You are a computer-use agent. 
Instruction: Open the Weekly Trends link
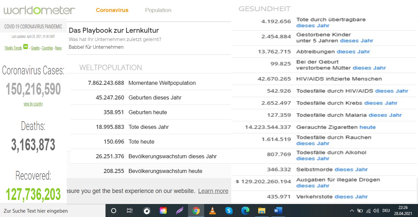point(13,48)
